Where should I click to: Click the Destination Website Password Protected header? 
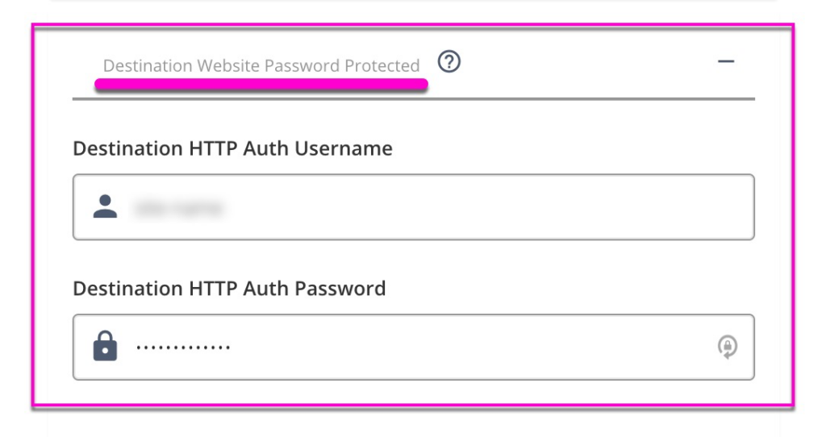[261, 66]
